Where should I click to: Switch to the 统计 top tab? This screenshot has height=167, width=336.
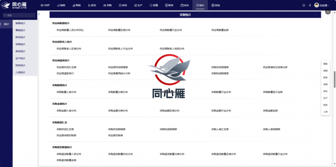click(x=200, y=5)
